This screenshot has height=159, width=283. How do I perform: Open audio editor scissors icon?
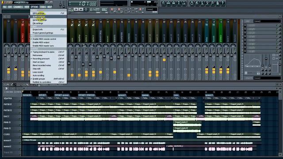(x=207, y=3)
